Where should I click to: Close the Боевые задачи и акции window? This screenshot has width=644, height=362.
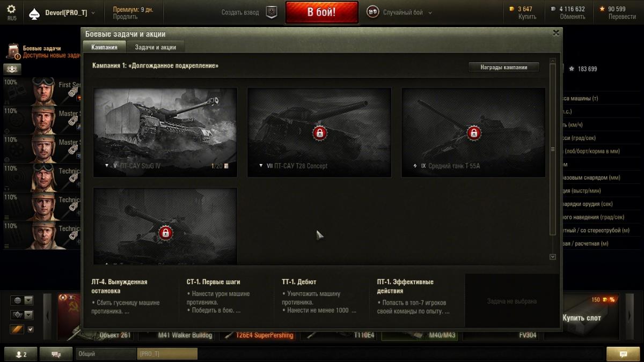tap(556, 33)
